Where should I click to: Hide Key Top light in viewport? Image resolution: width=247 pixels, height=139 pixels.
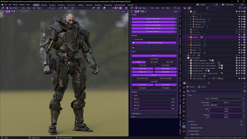[x=242, y=24]
